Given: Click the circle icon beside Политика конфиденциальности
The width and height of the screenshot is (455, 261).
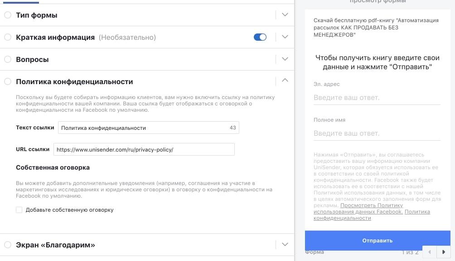Looking at the screenshot, I should click(x=8, y=81).
